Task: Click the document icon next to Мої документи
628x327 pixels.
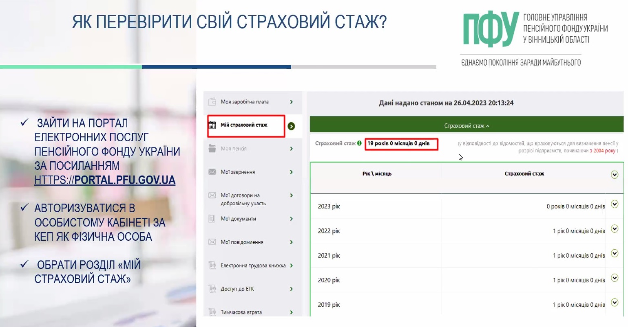Action: [x=212, y=219]
